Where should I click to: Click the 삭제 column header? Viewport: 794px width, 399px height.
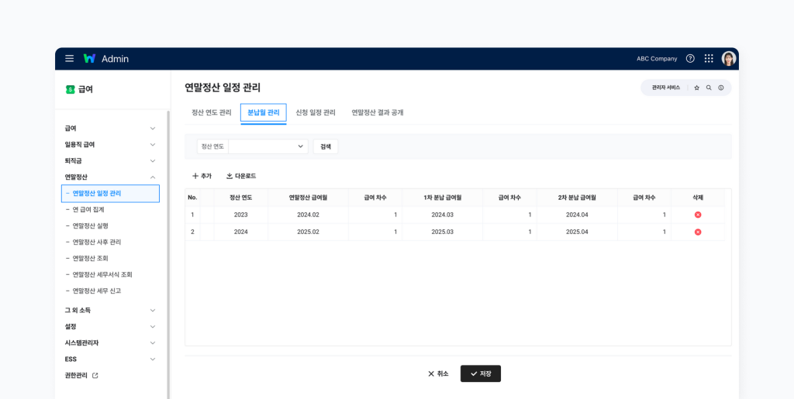tap(698, 198)
